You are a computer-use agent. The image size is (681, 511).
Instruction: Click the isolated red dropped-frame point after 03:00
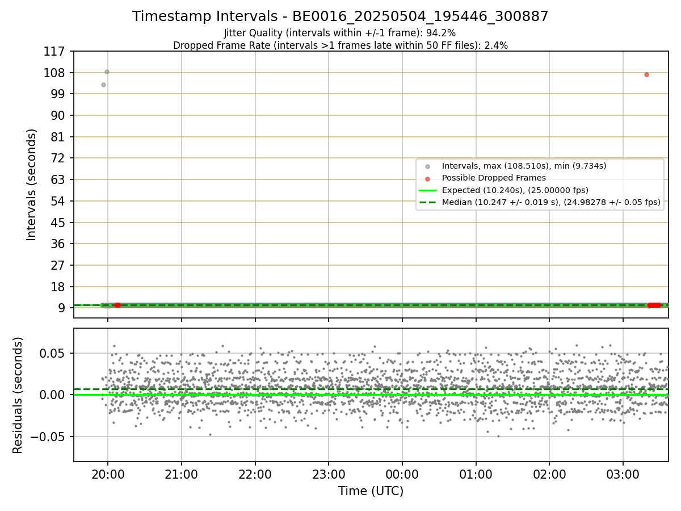coord(646,74)
